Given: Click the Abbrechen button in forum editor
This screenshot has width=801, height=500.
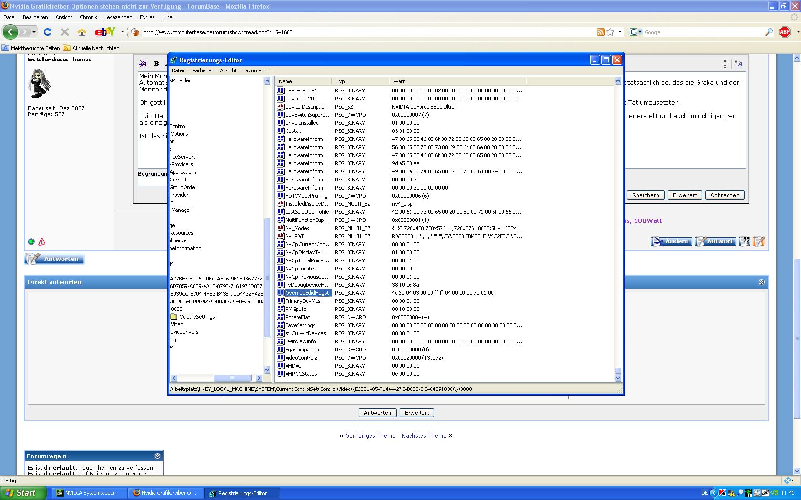Looking at the screenshot, I should [x=725, y=195].
